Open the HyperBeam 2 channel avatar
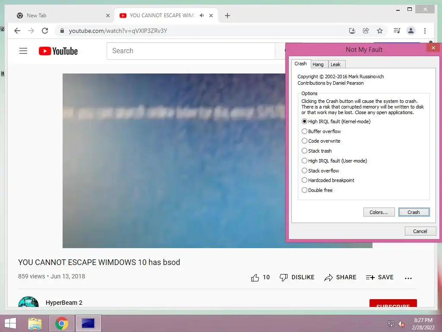442x332 pixels. point(28,301)
